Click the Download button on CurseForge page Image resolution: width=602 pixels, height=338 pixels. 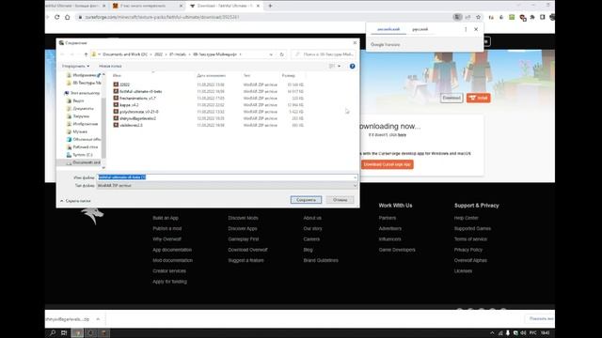pyautogui.click(x=451, y=98)
